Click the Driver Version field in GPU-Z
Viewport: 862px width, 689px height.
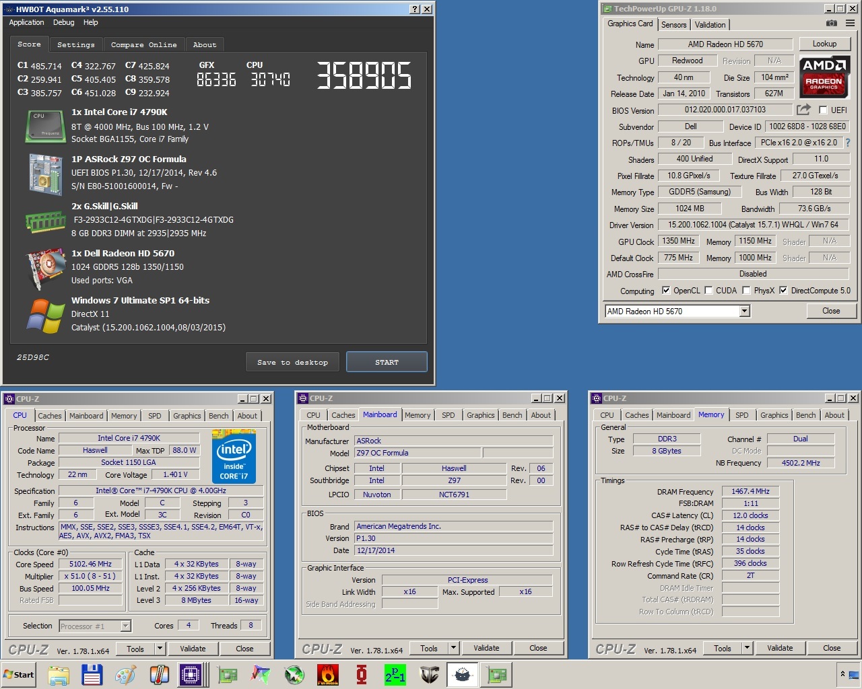(x=753, y=225)
